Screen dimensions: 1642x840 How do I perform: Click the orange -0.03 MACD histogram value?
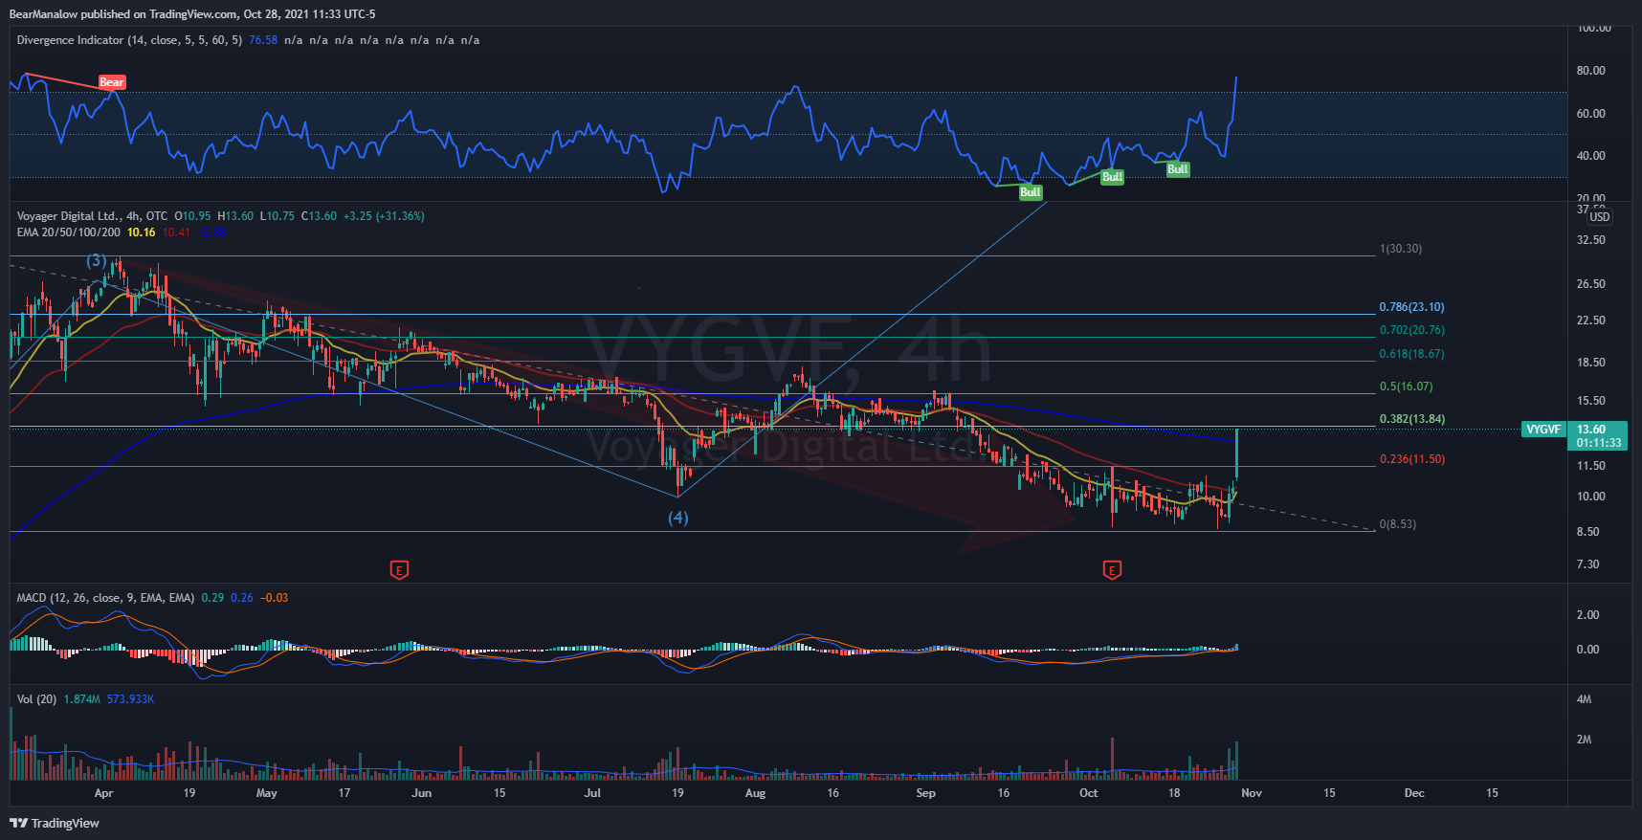pyautogui.click(x=275, y=598)
